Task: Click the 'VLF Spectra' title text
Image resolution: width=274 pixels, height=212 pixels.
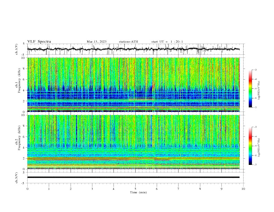Action: 39,42
